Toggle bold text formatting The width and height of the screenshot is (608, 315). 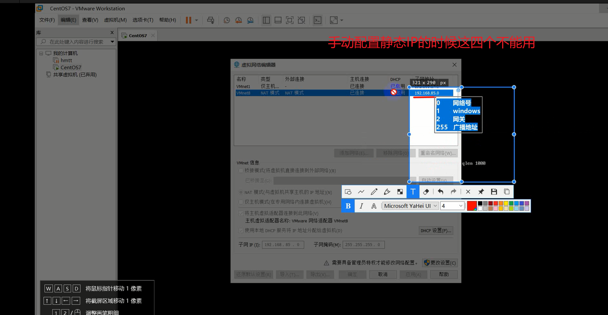click(x=348, y=206)
